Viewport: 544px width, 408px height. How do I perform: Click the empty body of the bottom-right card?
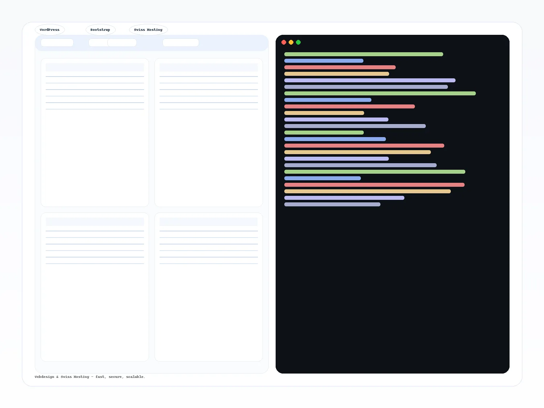coord(209,312)
